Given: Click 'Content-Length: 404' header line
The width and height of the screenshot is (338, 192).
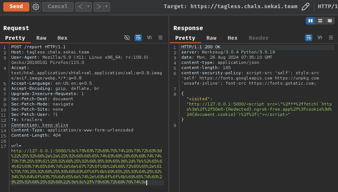Looking at the screenshot, I should (36, 135).
